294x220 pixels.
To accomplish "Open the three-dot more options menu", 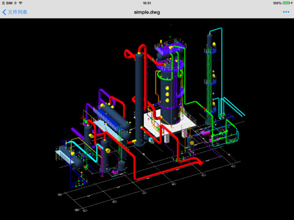I will (286, 12).
